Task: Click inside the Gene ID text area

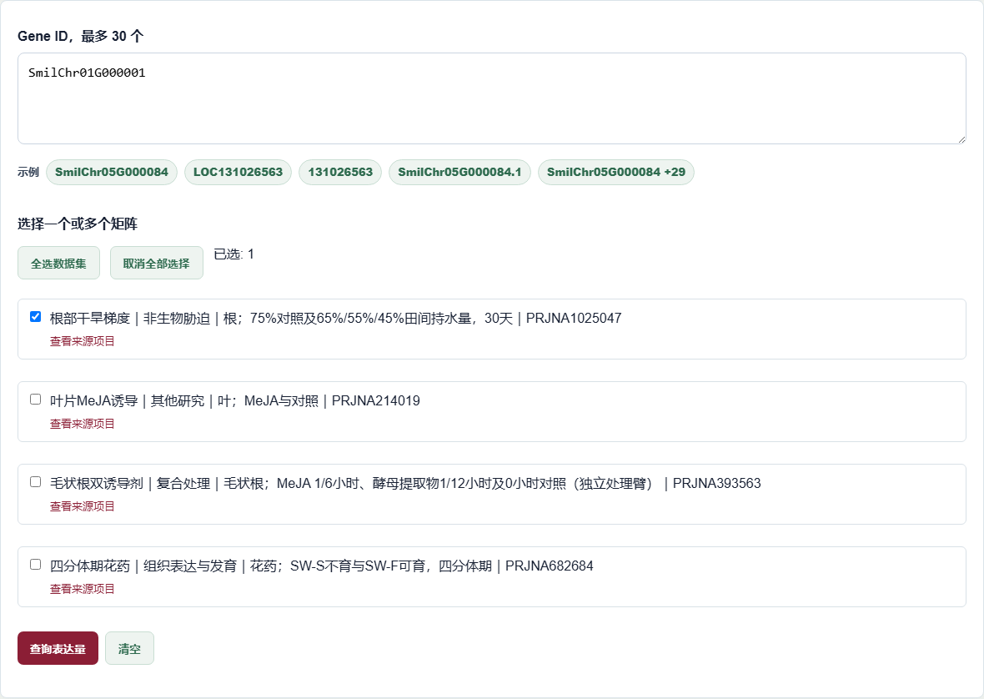Action: [x=491, y=98]
